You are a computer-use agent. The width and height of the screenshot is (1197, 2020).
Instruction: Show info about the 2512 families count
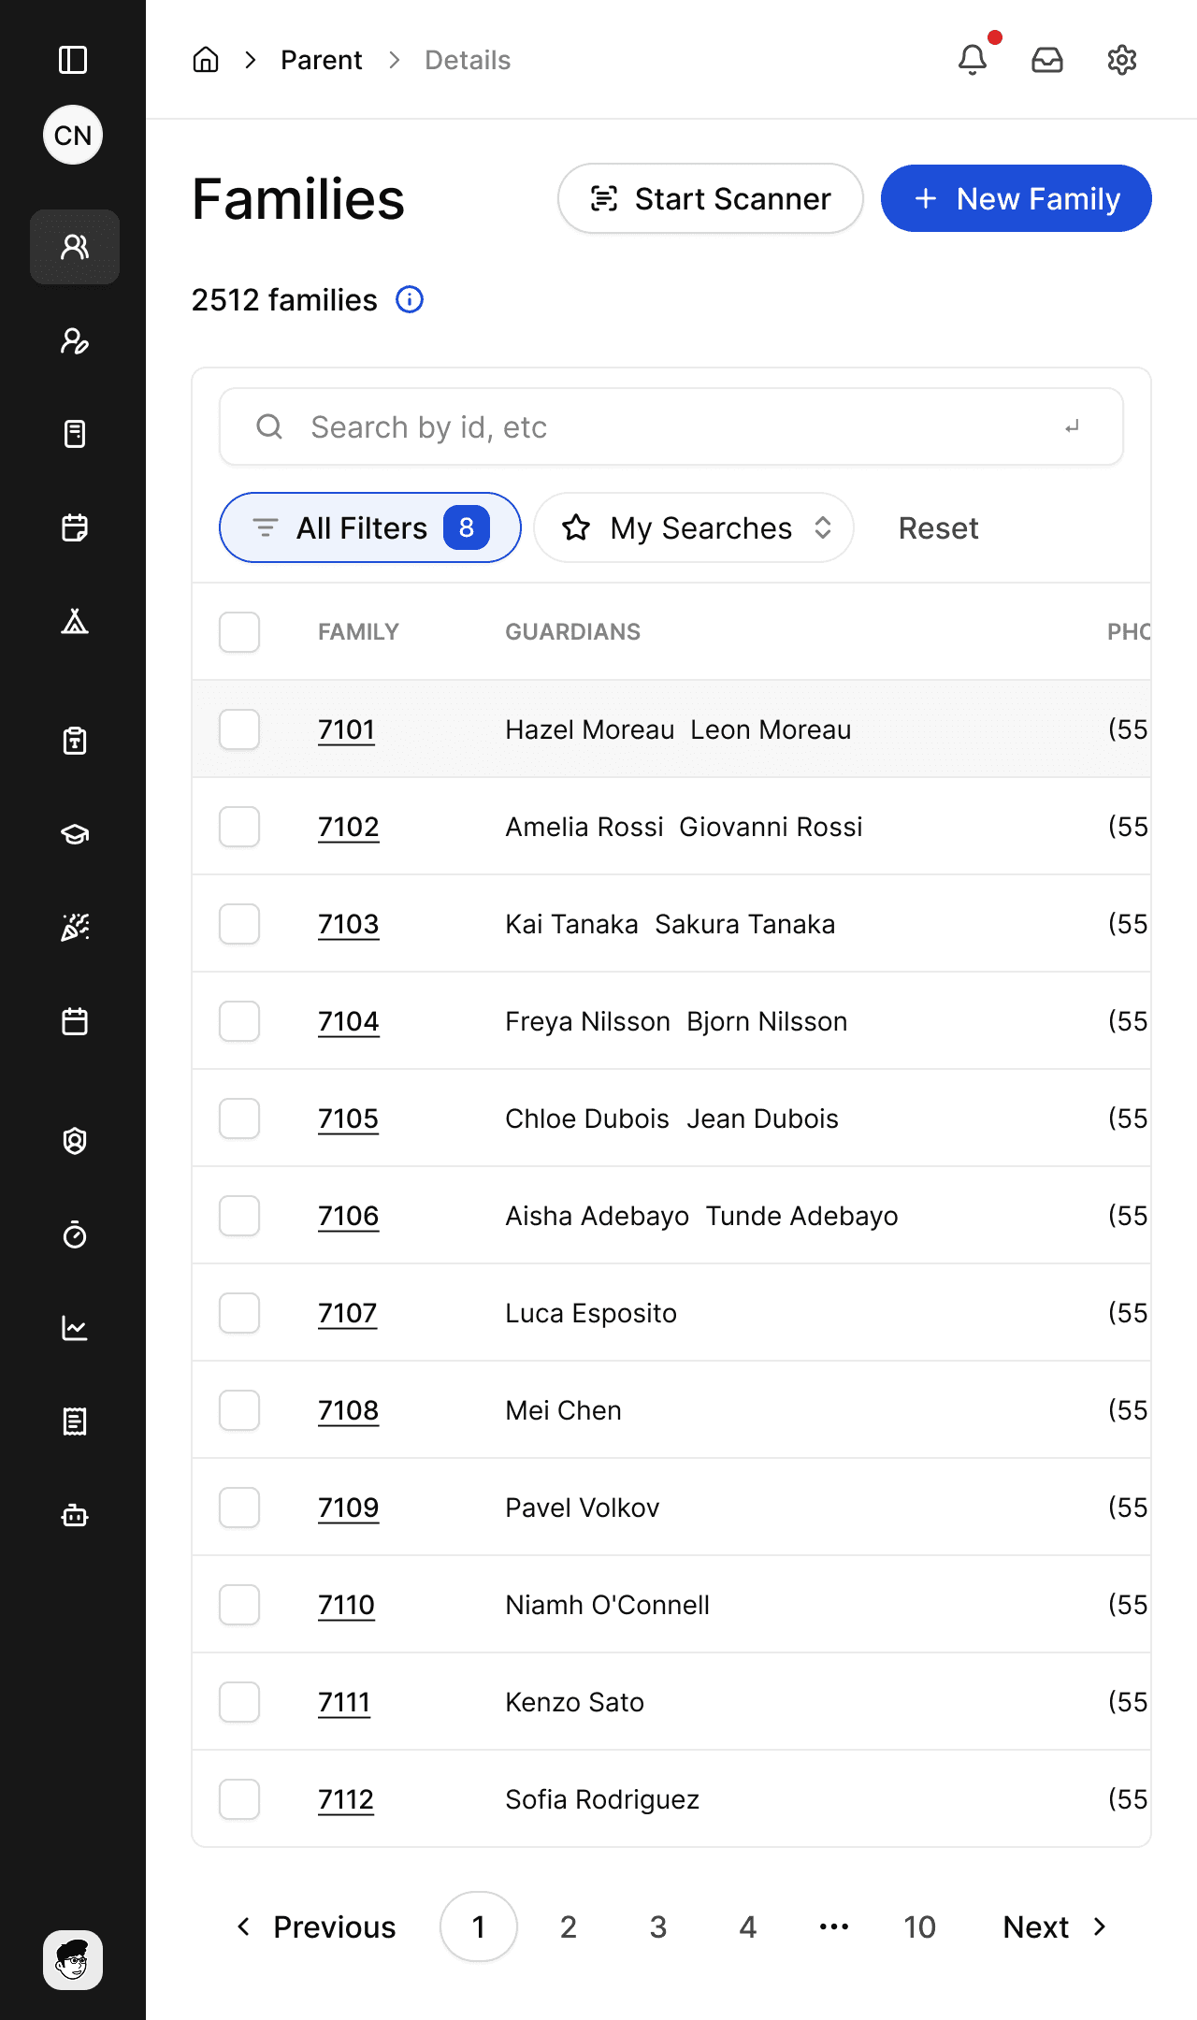pos(410,299)
